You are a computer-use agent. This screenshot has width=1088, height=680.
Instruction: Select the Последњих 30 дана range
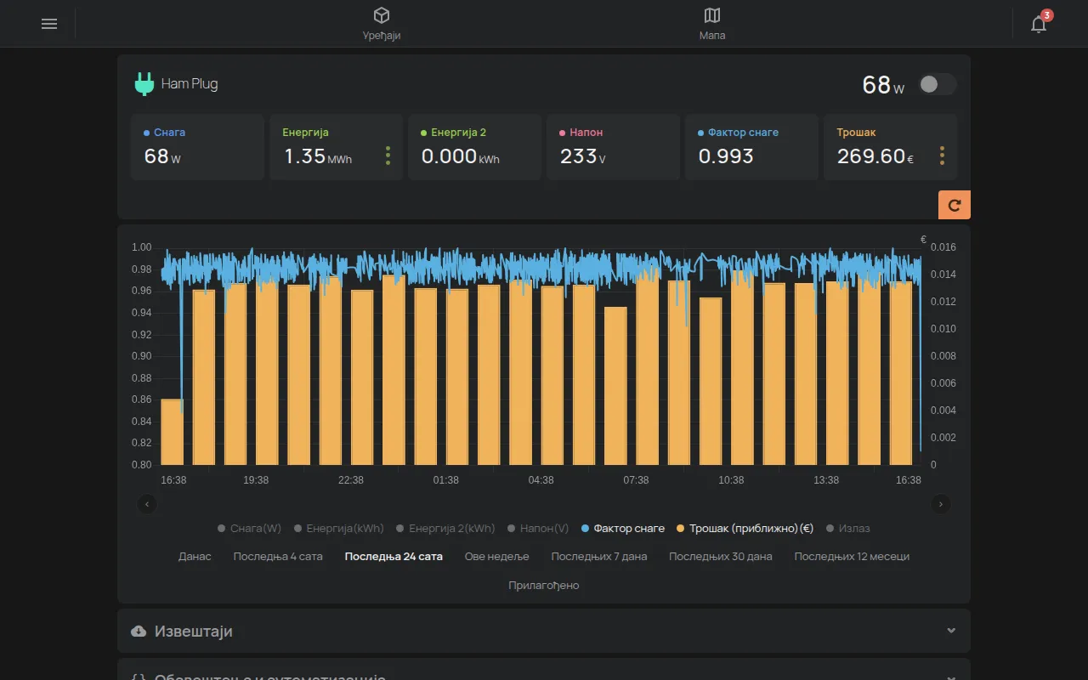point(720,556)
